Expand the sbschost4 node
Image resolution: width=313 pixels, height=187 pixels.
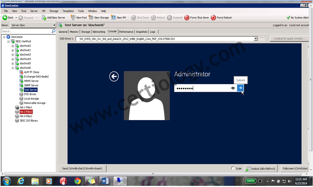13,59
